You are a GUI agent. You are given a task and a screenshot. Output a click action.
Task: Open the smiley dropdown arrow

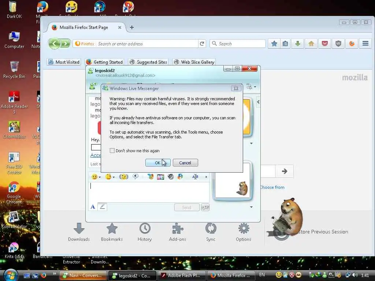100,177
